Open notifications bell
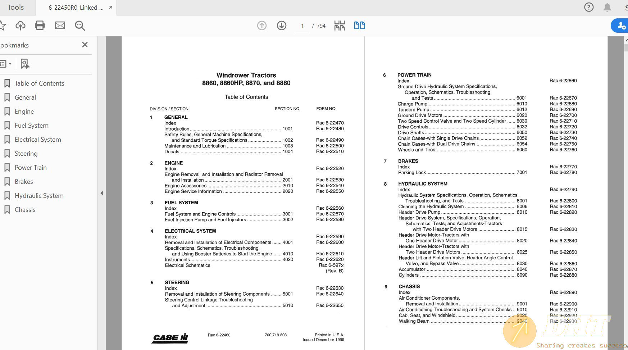 point(607,7)
